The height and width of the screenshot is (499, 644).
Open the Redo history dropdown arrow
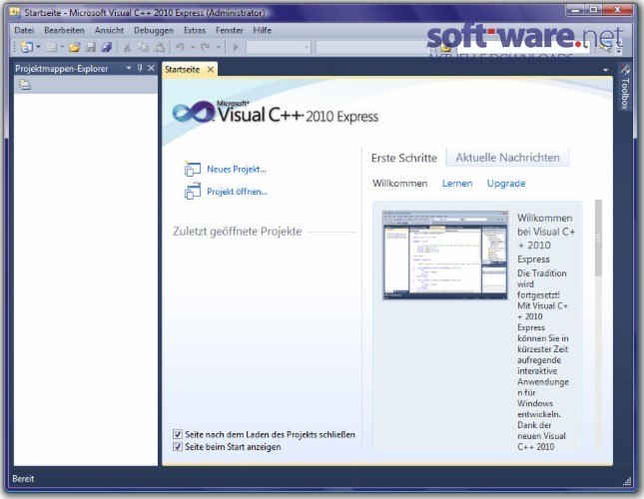coord(219,47)
